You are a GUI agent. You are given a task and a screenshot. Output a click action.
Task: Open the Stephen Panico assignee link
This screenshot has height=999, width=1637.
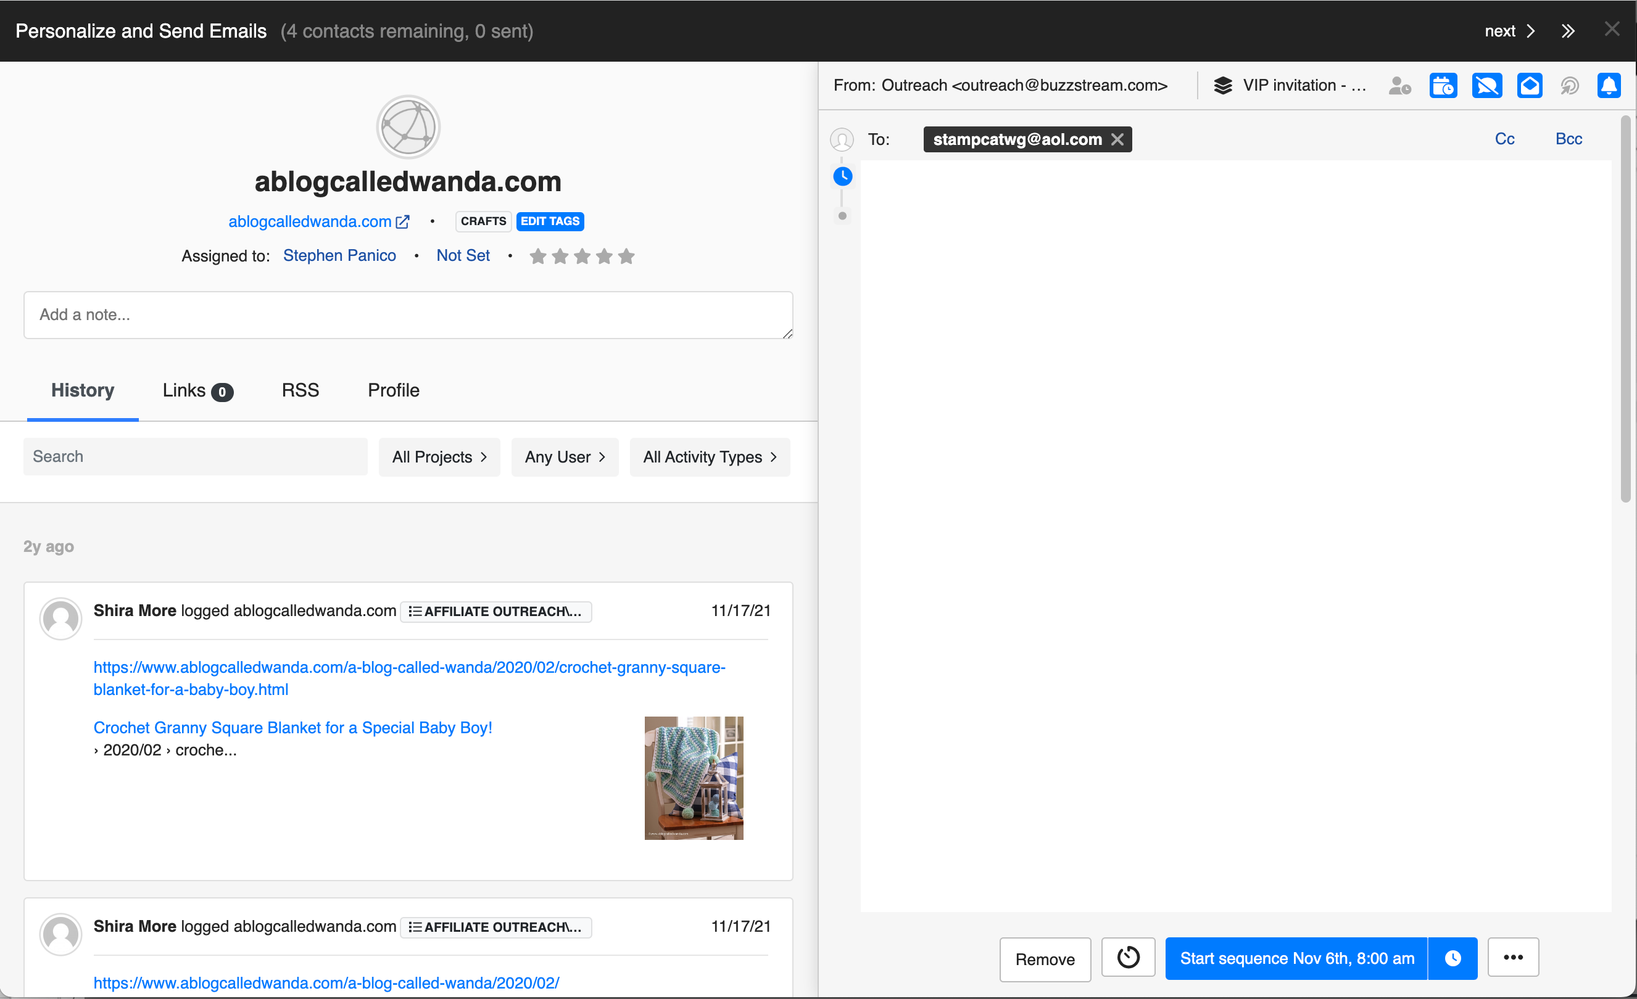pyautogui.click(x=339, y=255)
